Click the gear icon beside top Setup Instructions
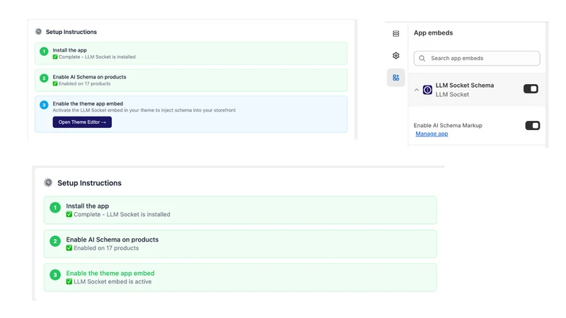566x318 pixels. tap(38, 32)
